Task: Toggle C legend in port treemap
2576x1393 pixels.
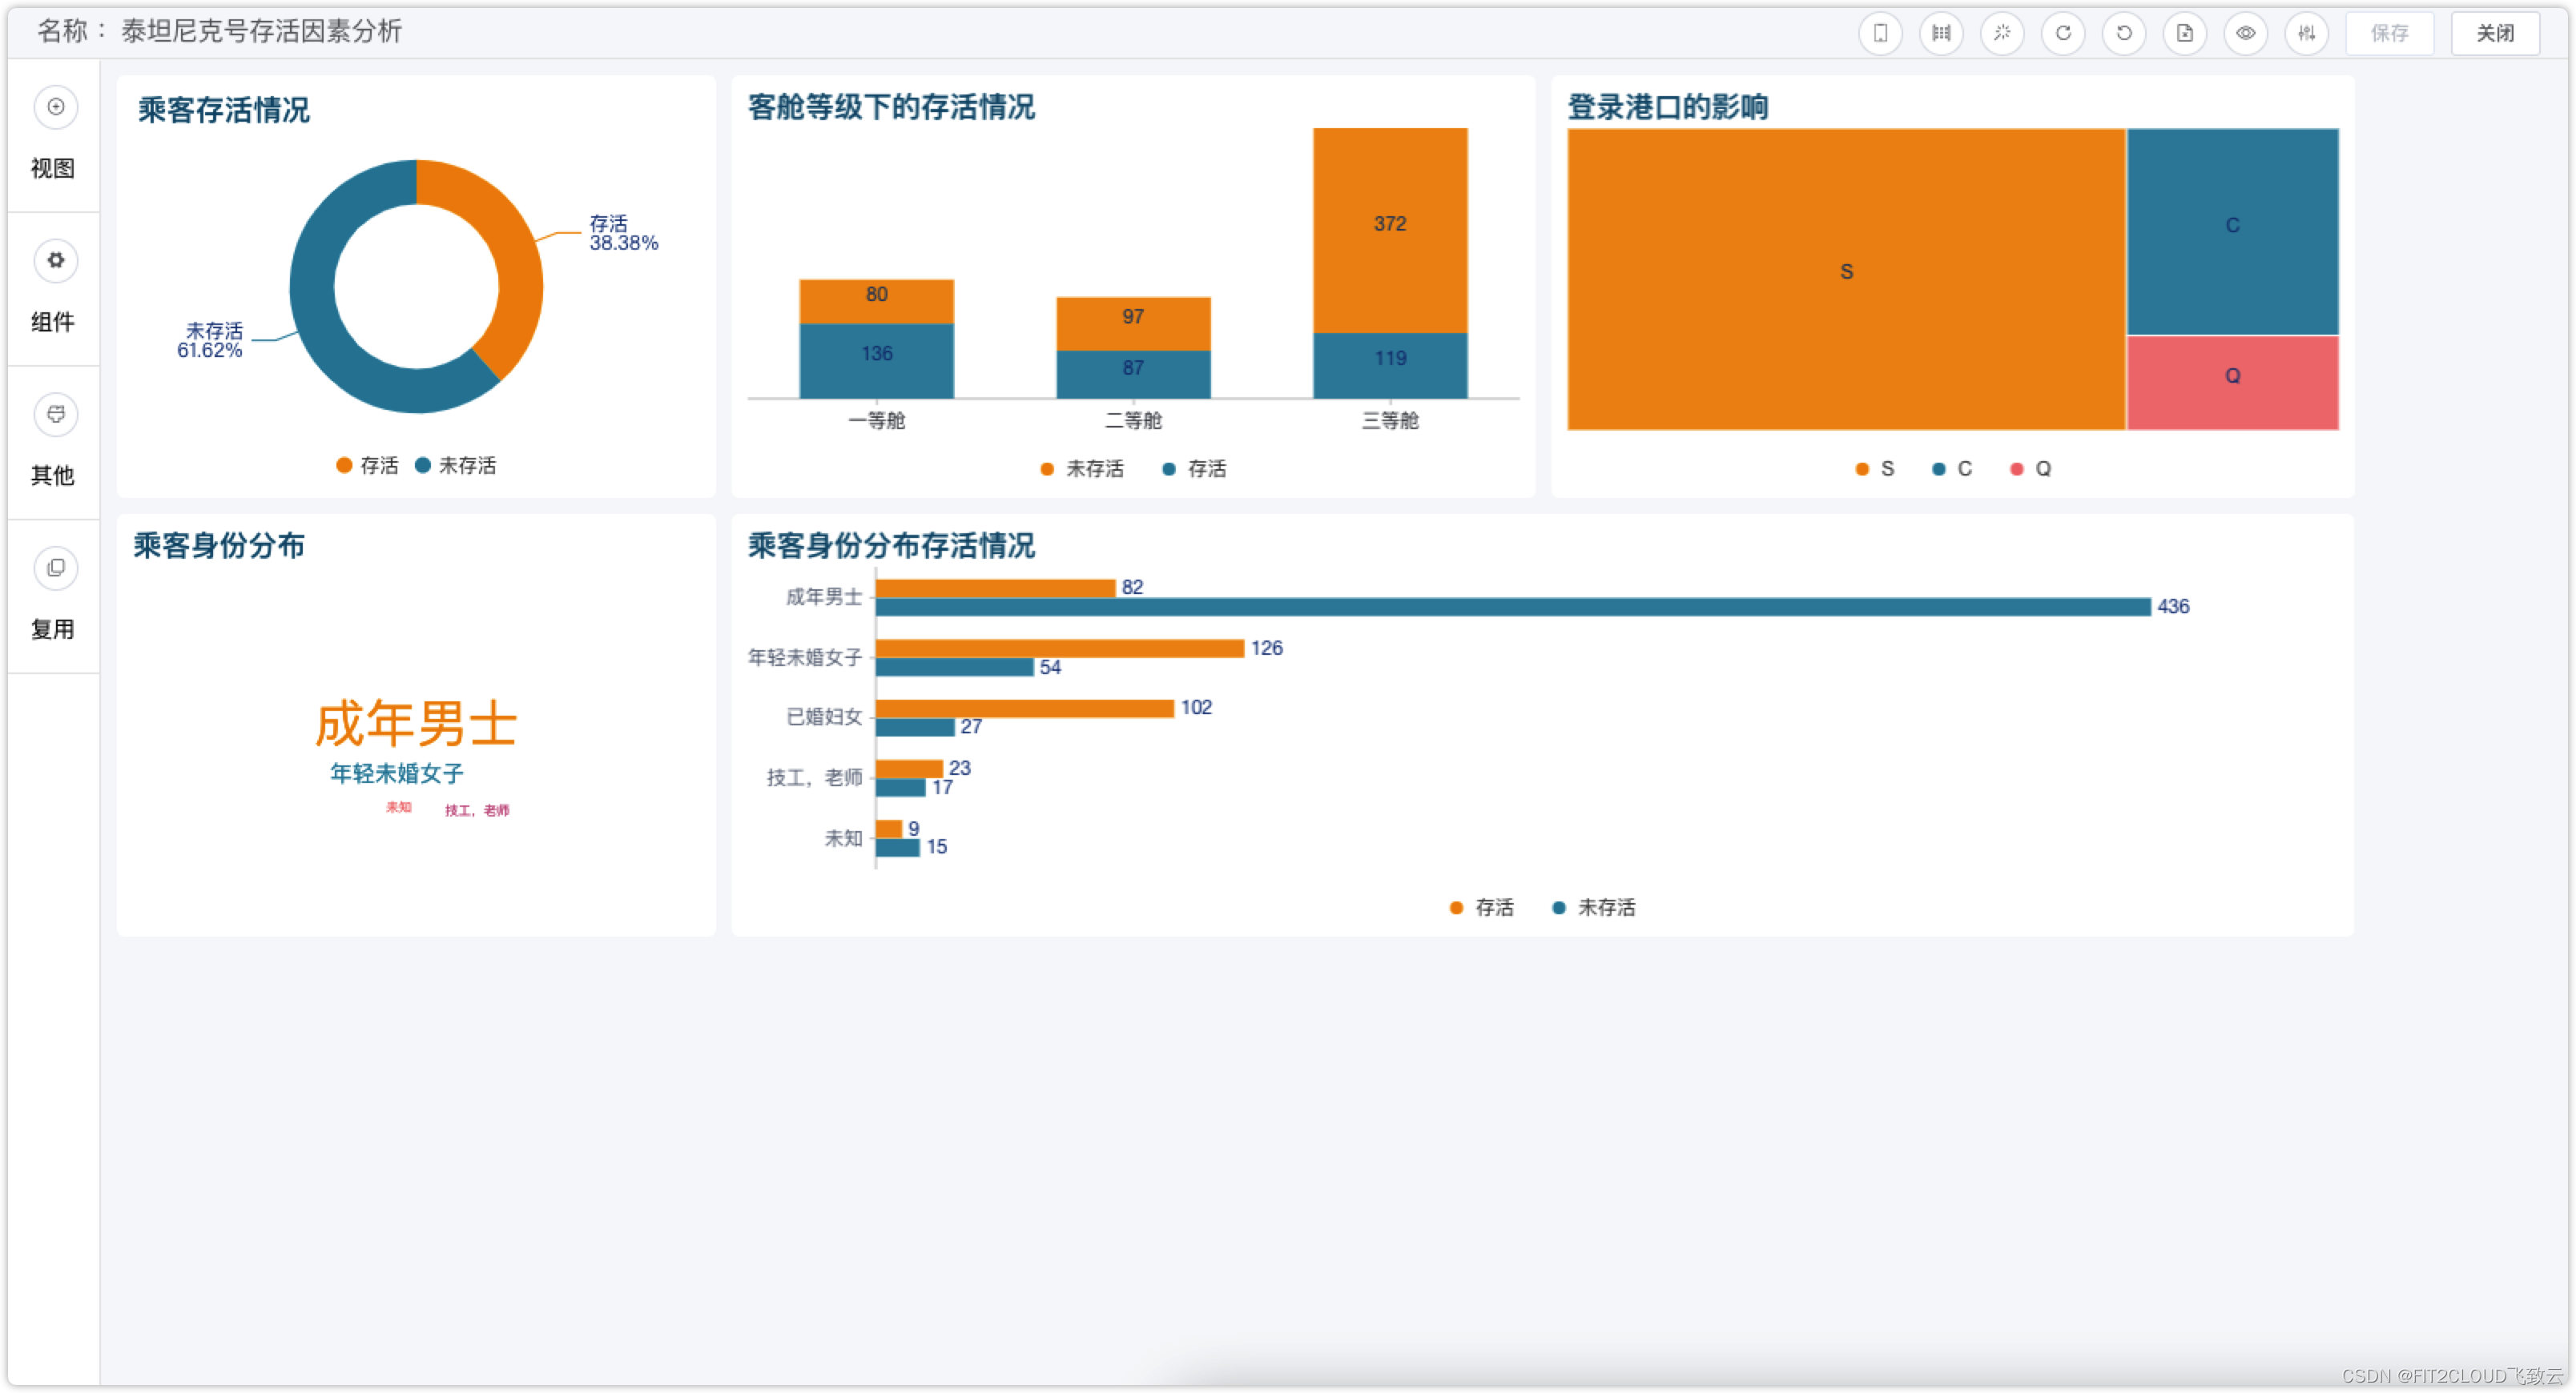Action: pyautogui.click(x=1952, y=470)
